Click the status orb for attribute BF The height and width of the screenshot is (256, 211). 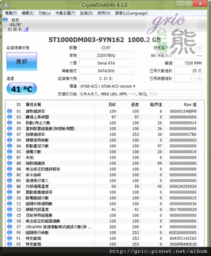9,192
